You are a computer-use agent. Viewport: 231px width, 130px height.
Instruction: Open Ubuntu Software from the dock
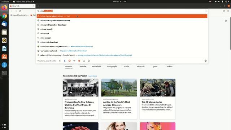pyautogui.click(x=4, y=57)
